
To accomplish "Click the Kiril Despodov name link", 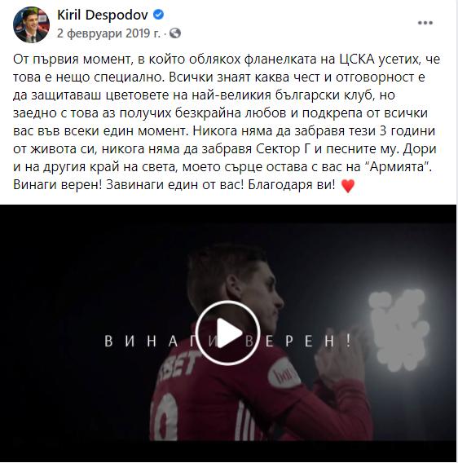I will coord(103,15).
